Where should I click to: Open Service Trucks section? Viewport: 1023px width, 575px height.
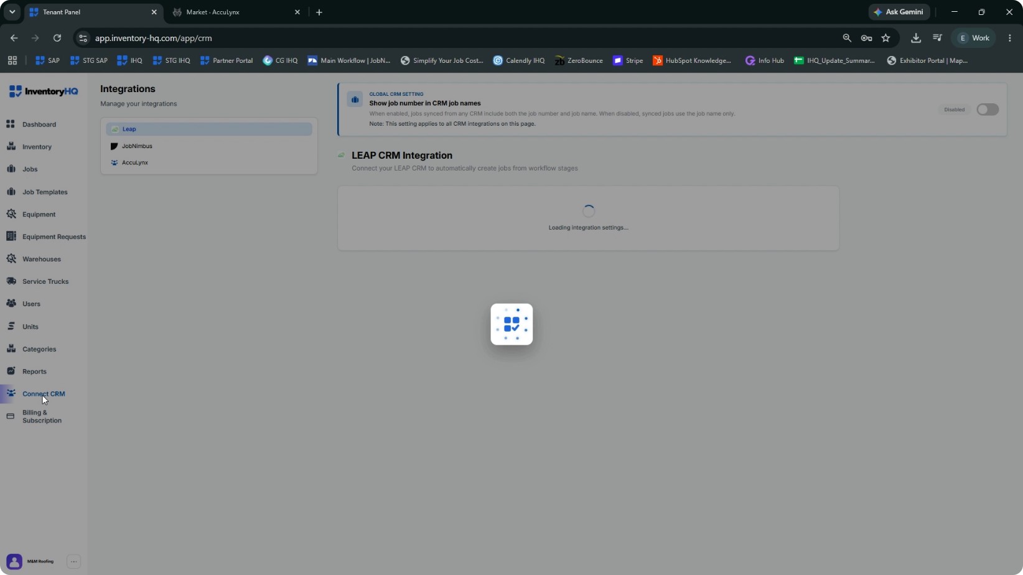[45, 282]
